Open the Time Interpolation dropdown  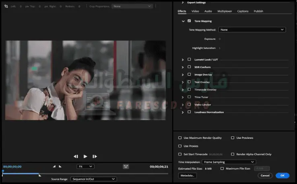tap(229, 162)
